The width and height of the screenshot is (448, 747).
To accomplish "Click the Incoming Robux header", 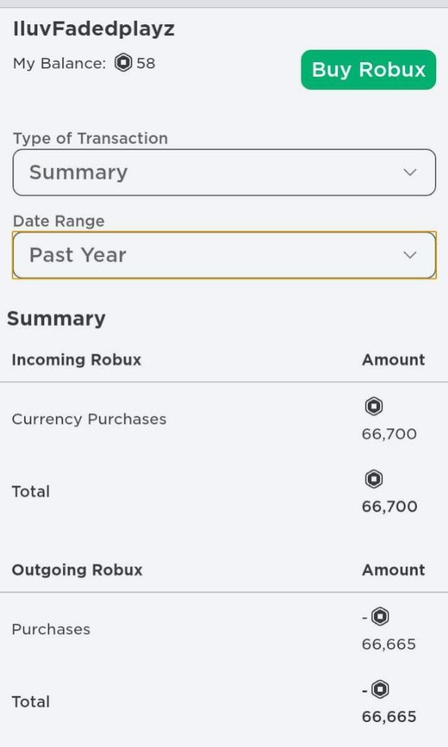I will [x=76, y=360].
